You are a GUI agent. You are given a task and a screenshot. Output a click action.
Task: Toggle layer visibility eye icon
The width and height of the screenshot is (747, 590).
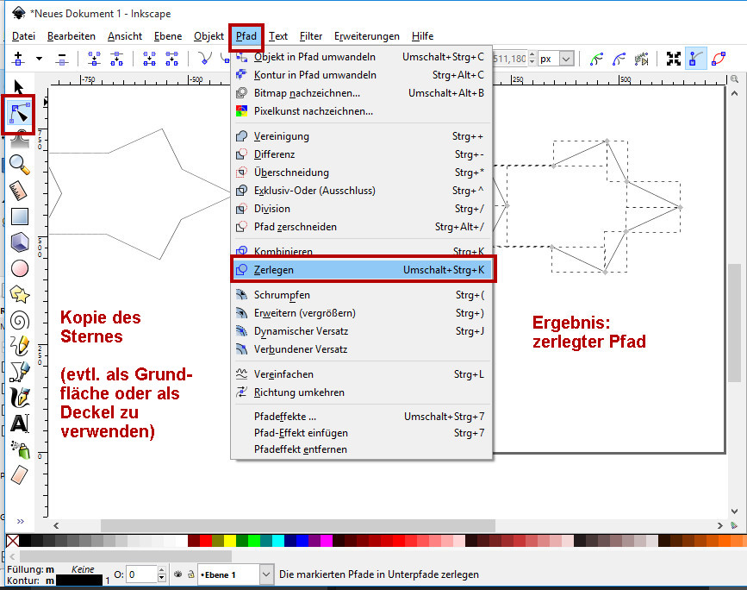pyautogui.click(x=177, y=574)
